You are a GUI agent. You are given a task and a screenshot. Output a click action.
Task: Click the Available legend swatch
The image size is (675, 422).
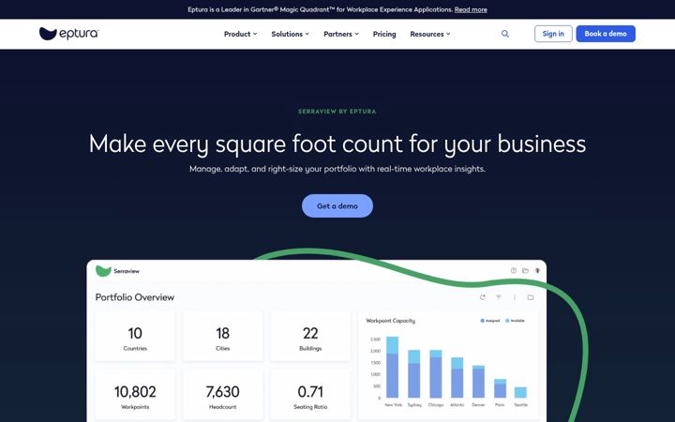pos(507,321)
